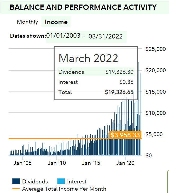The width and height of the screenshot is (169, 193).
Task: Switch to the Monthly tab
Action: (27, 22)
